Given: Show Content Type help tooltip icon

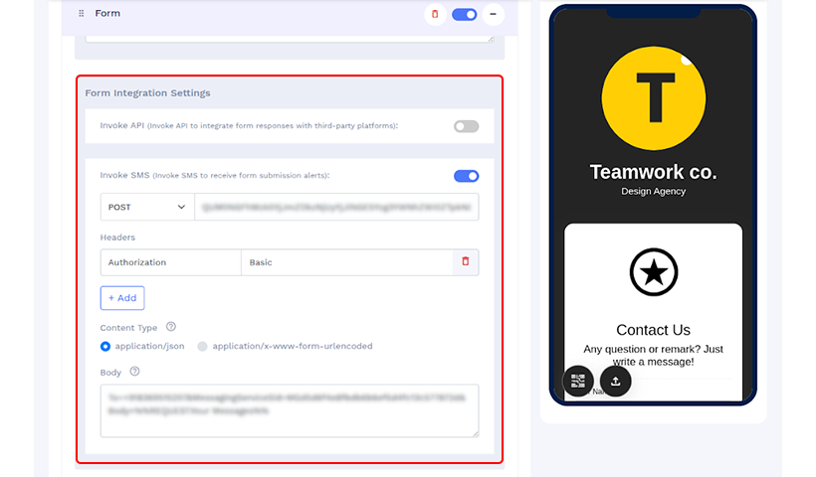Looking at the screenshot, I should click(x=171, y=327).
